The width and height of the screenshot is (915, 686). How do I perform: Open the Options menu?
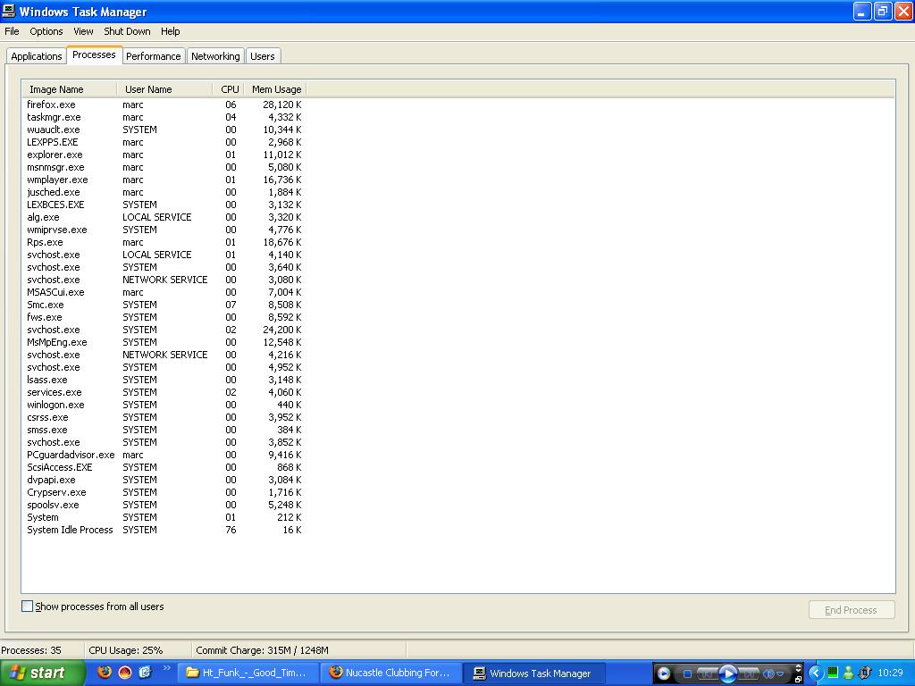[46, 31]
